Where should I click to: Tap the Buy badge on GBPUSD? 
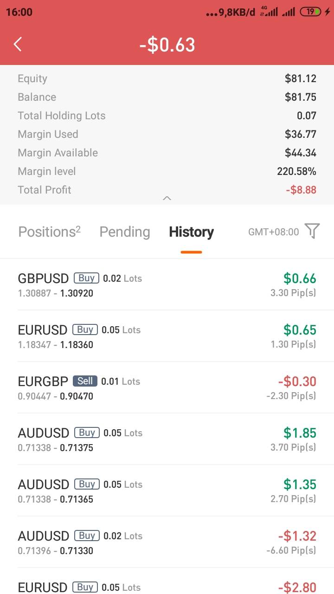point(87,278)
